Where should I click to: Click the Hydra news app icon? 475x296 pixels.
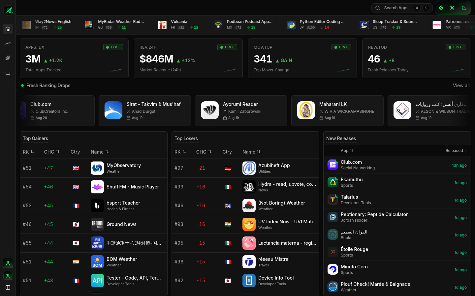[x=249, y=187]
